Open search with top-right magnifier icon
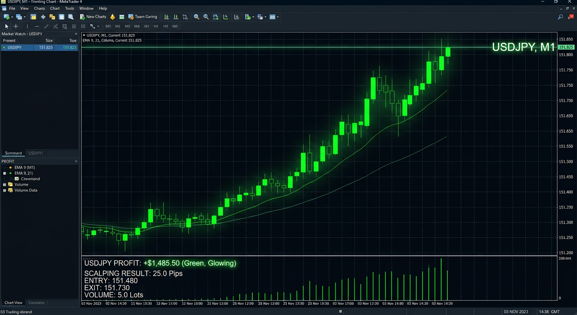Screen dimensions: 577x315 [x=560, y=17]
